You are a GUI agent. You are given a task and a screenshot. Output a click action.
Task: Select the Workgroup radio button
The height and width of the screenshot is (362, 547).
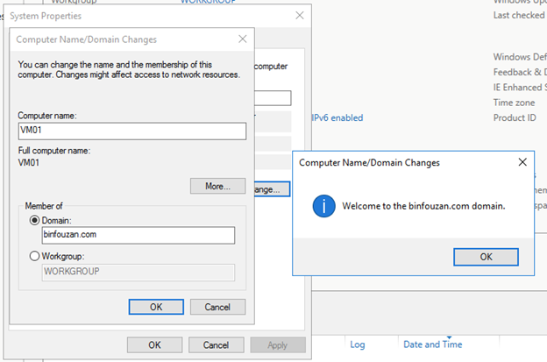pyautogui.click(x=35, y=256)
